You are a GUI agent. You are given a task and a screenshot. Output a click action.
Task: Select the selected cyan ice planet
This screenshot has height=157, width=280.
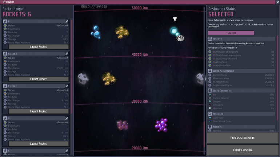click(175, 31)
